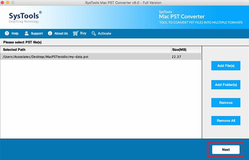This screenshot has height=160, width=249.
Task: Click the About Us info icon
Action: (x=50, y=33)
